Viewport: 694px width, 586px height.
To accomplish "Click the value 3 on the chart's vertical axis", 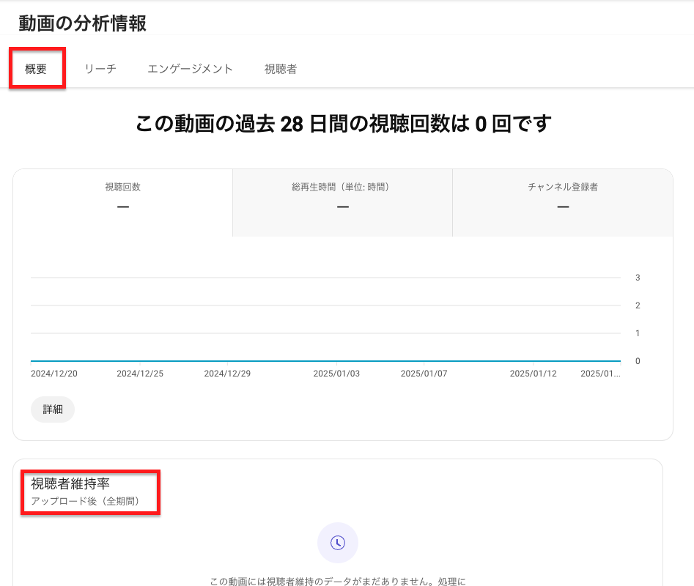I will [x=638, y=278].
